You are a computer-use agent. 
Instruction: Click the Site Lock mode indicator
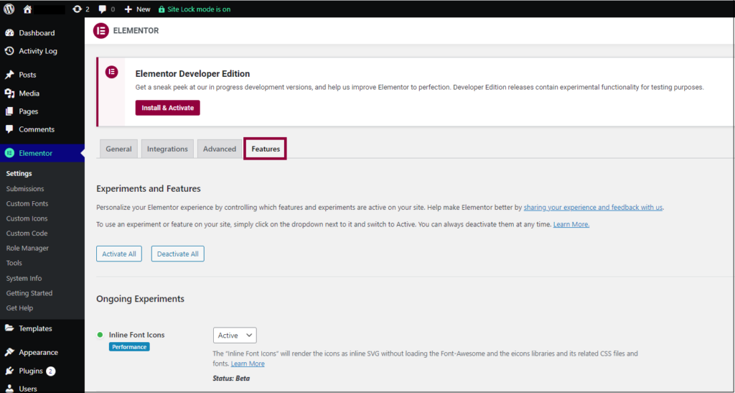tap(195, 9)
